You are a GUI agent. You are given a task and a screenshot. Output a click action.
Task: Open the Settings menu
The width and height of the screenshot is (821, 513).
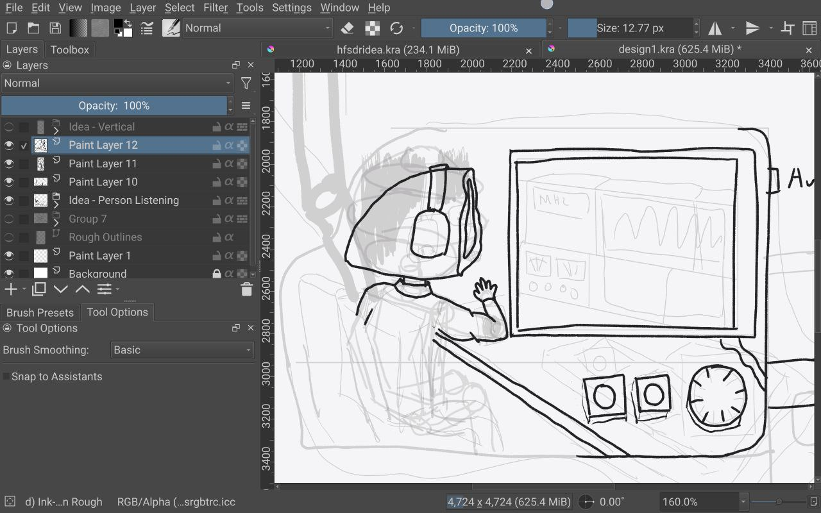point(292,8)
